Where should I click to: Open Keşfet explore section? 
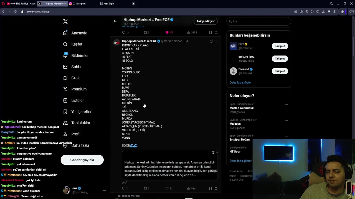[x=73, y=44]
